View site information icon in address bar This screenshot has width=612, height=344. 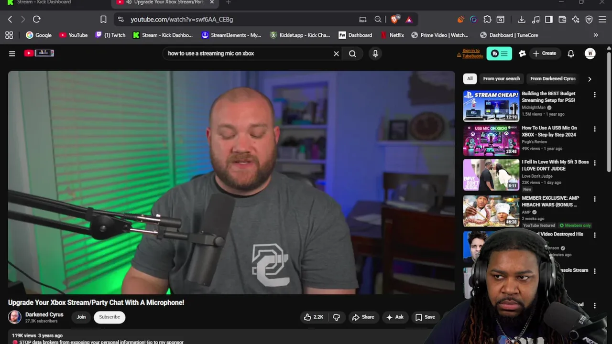(120, 19)
